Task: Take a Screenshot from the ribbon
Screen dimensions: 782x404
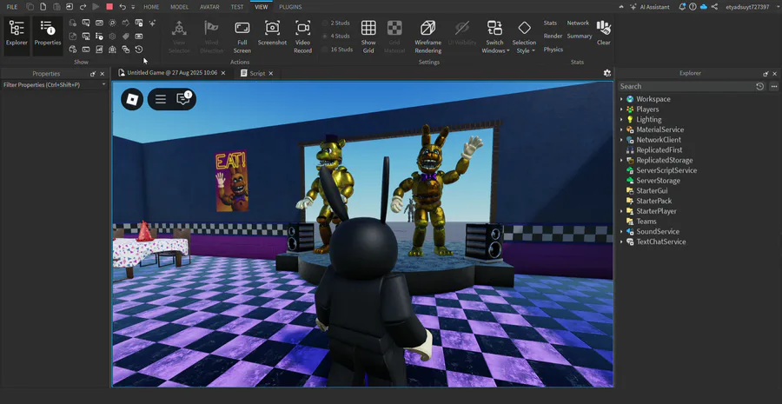Action: [x=272, y=33]
